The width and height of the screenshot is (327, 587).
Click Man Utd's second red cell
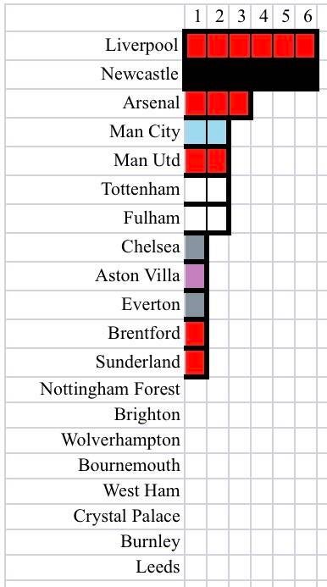tap(217, 161)
